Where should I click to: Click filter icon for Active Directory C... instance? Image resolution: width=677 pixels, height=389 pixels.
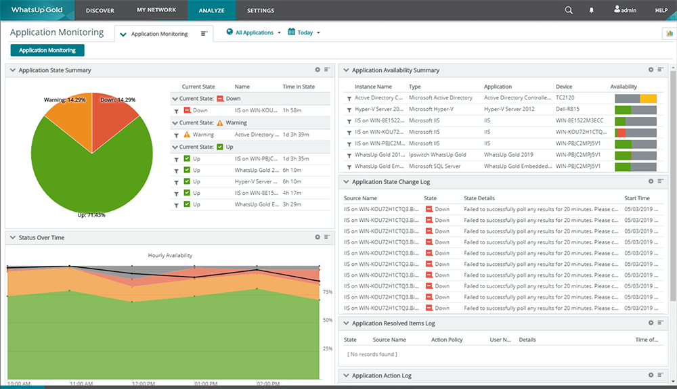[x=349, y=99]
